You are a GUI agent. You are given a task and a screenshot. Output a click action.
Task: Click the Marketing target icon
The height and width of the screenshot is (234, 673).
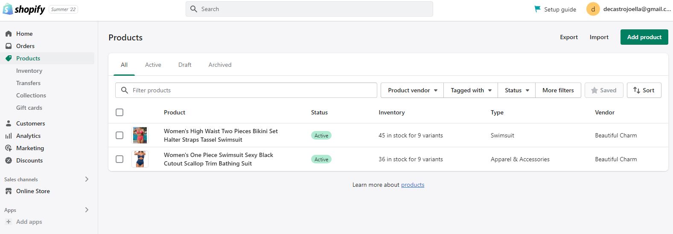(x=9, y=148)
